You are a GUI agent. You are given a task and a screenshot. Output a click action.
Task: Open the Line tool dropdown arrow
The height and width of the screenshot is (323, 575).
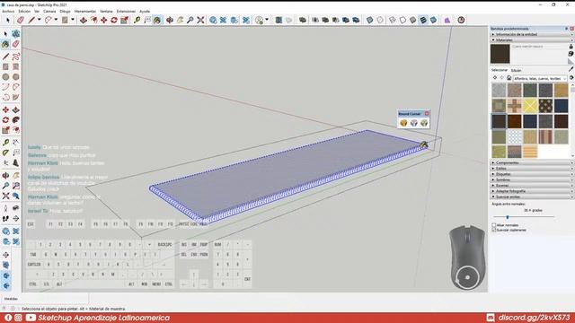[x=39, y=20]
